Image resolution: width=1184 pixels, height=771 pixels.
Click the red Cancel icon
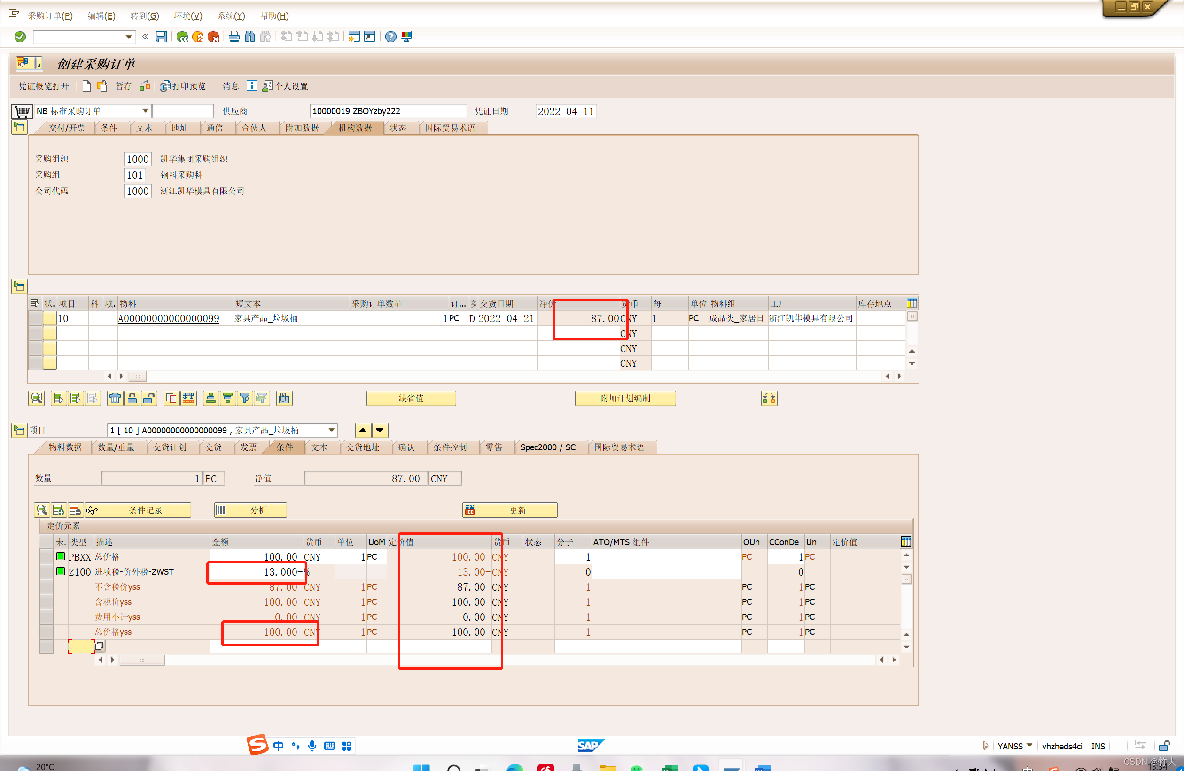pos(213,36)
